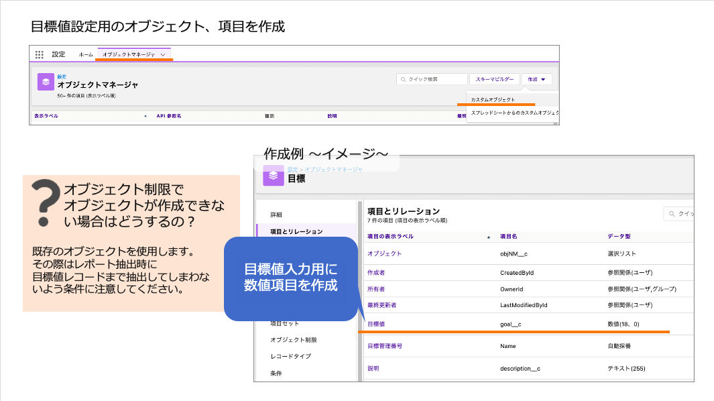Open the 作成 dropdown button
Screen dimensions: 714x401
(537, 79)
